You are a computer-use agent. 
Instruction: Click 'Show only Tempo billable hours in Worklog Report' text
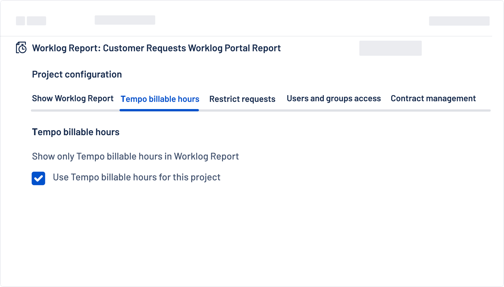pyautogui.click(x=135, y=157)
